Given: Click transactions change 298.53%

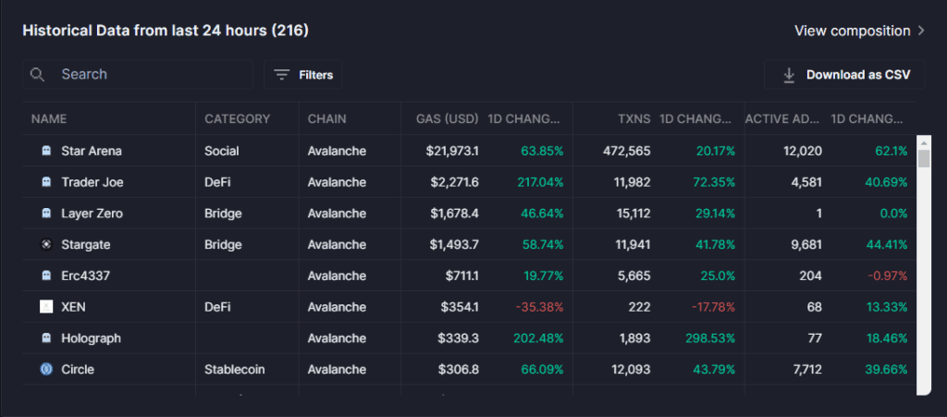Looking at the screenshot, I should (x=710, y=337).
